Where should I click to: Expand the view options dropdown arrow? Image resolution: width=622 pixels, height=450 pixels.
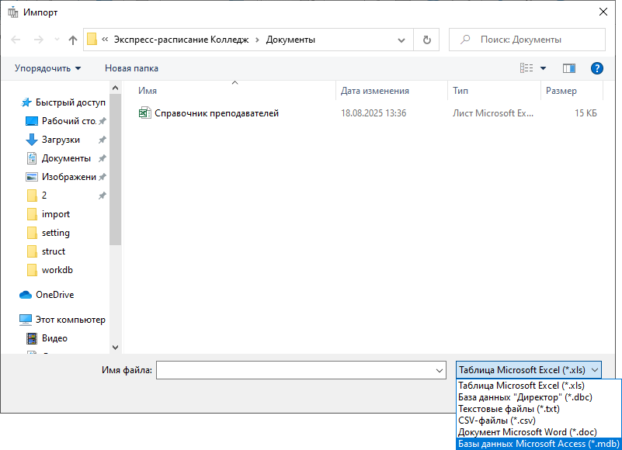pyautogui.click(x=543, y=68)
